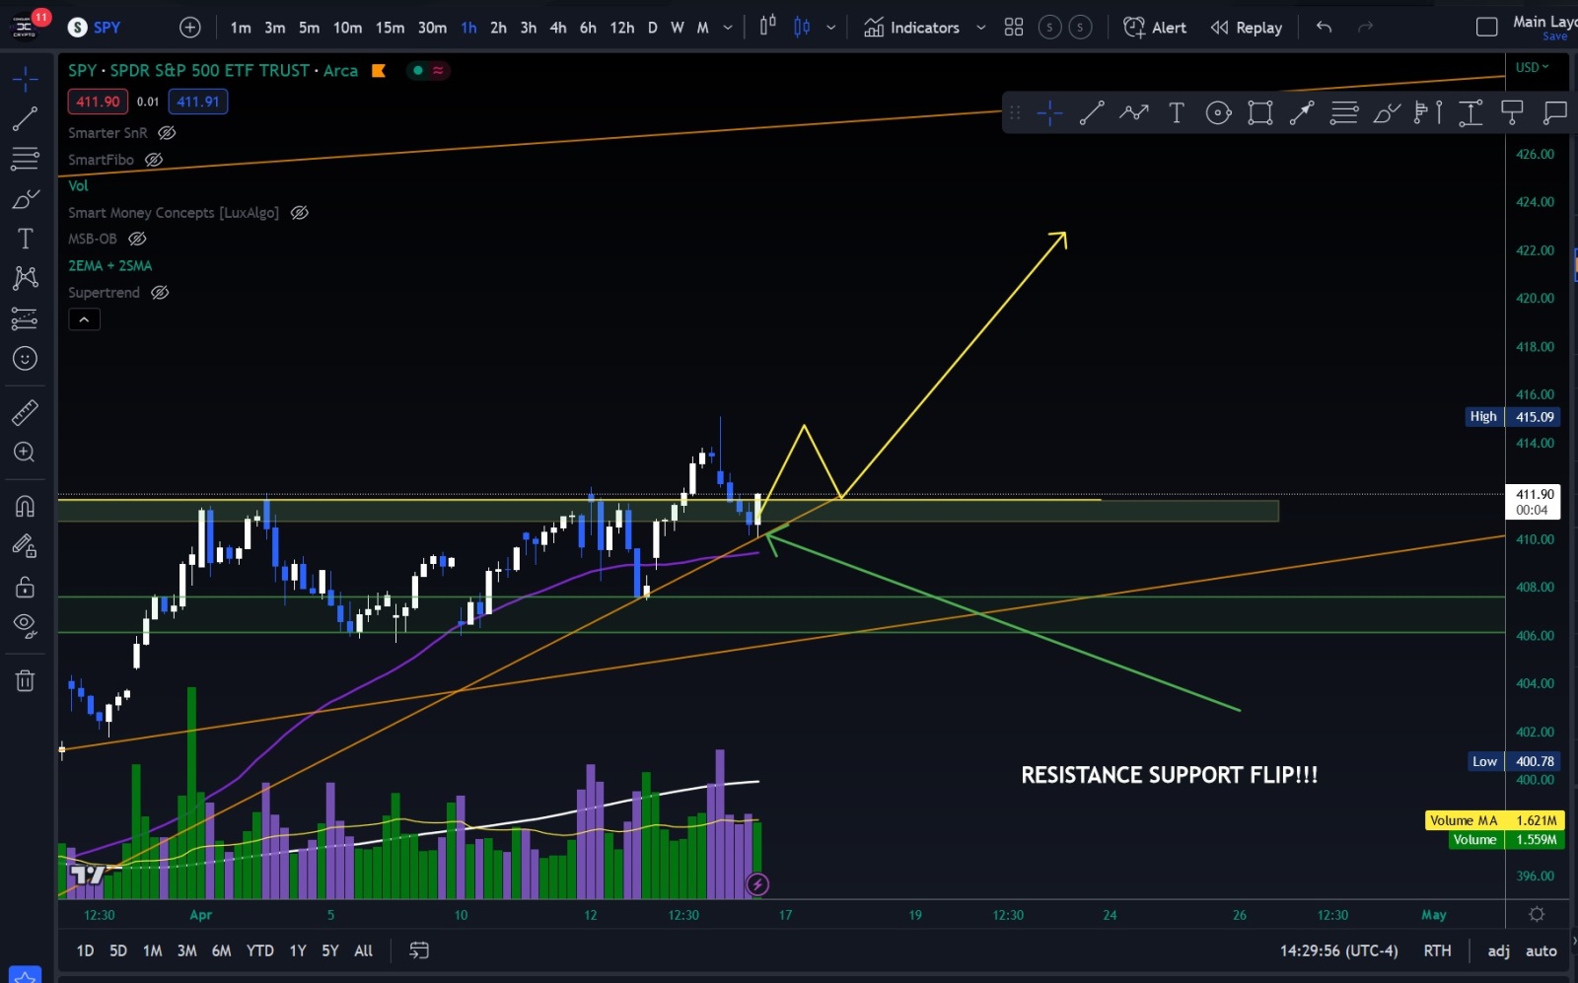Image resolution: width=1578 pixels, height=983 pixels.
Task: Click the green market status dot
Action: click(x=418, y=71)
